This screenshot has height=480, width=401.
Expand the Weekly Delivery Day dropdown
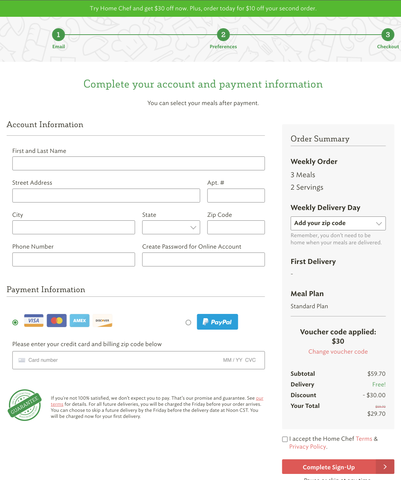[x=338, y=223]
